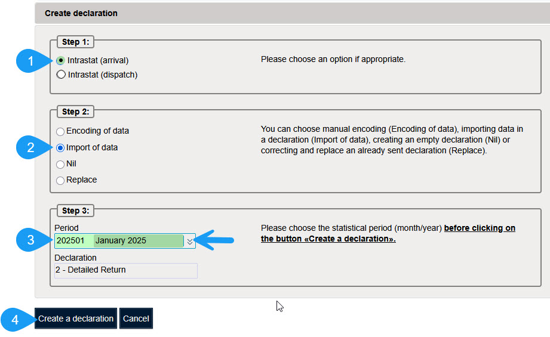Click the underlined Create a declaration instruction text

(388, 234)
